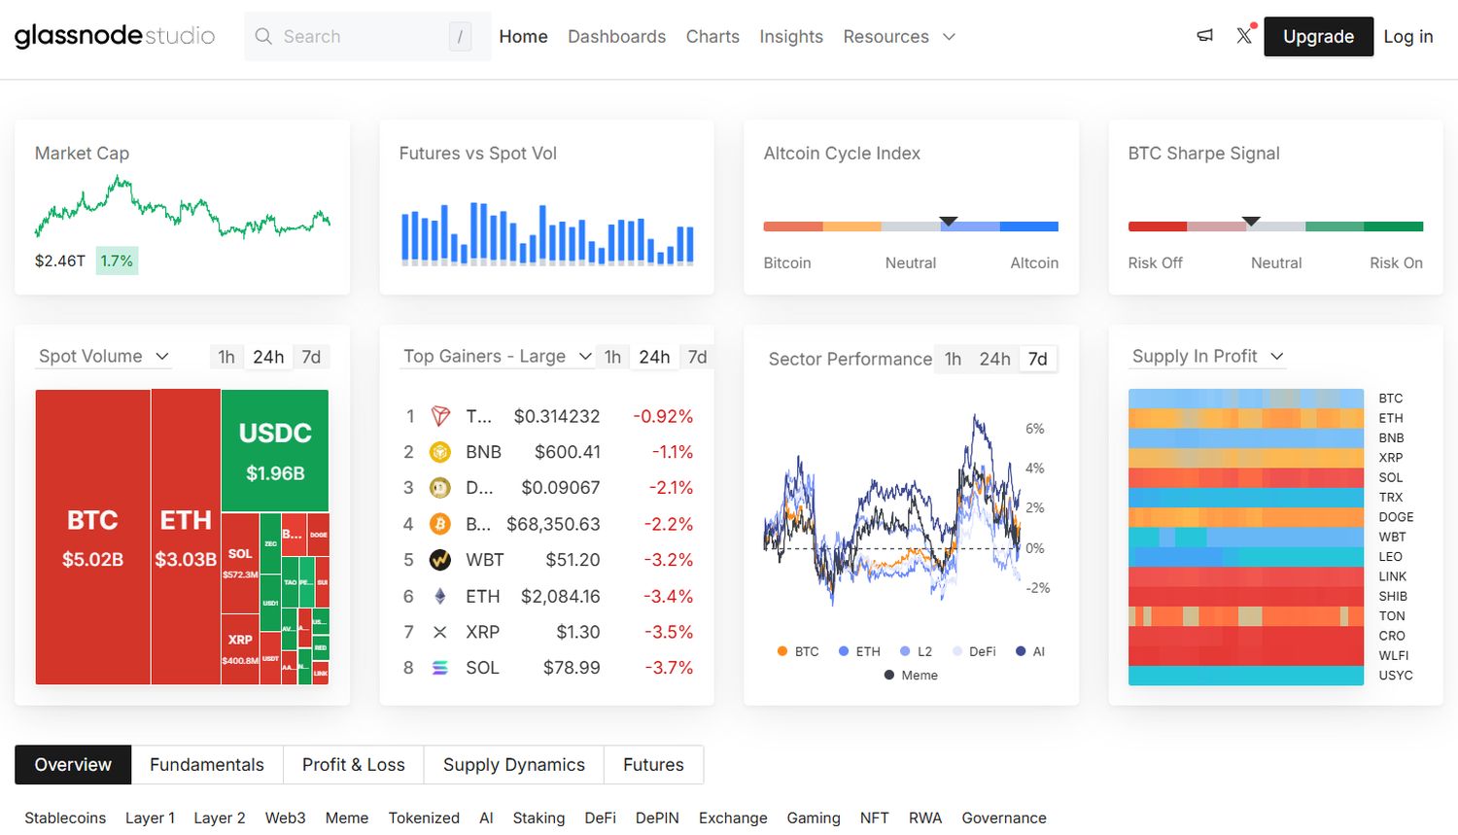The height and width of the screenshot is (835, 1458).
Task: Open the X (Twitter) icon link
Action: (x=1243, y=36)
